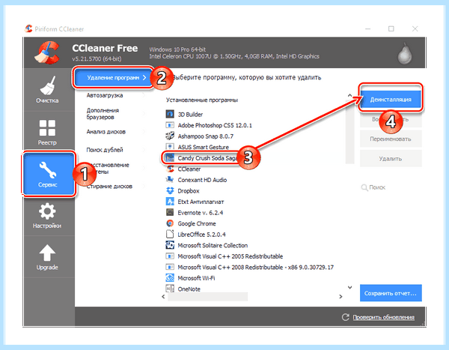Click the Google Chrome icon

(170, 223)
